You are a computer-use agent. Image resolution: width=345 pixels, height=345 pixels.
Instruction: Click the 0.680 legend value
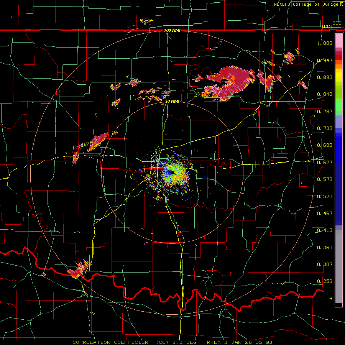pyautogui.click(x=325, y=145)
